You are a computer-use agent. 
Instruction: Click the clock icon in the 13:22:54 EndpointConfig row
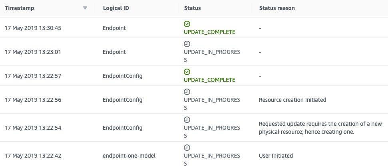[x=187, y=120]
